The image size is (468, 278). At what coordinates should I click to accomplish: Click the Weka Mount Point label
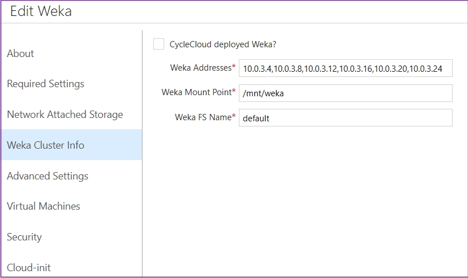tap(196, 92)
